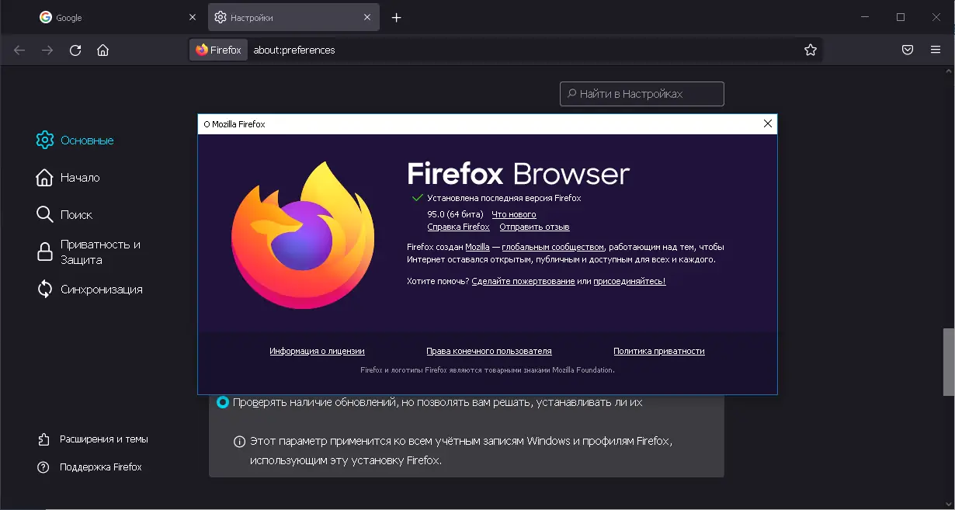Image resolution: width=955 pixels, height=510 pixels.
Task: Select the Настройки tab
Action: click(293, 17)
